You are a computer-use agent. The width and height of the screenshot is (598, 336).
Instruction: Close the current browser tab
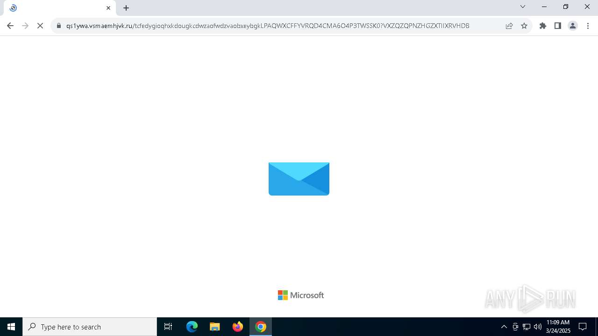(108, 8)
